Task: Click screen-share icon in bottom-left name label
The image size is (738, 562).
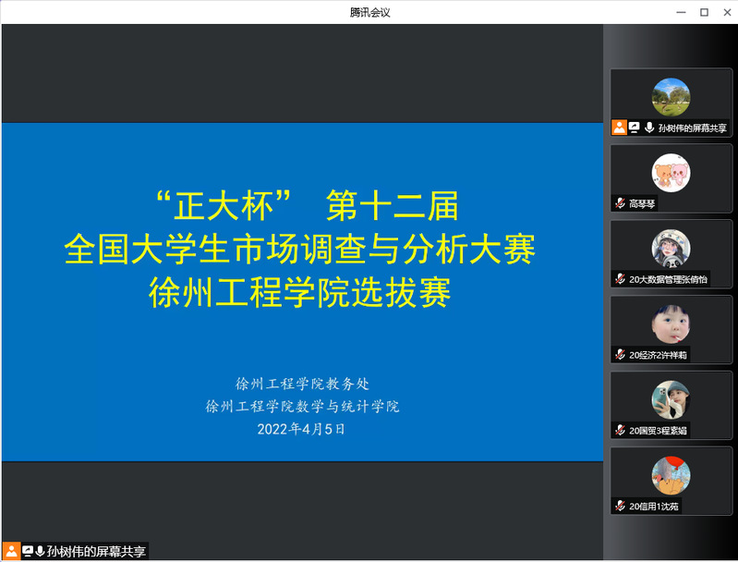Action: click(28, 551)
